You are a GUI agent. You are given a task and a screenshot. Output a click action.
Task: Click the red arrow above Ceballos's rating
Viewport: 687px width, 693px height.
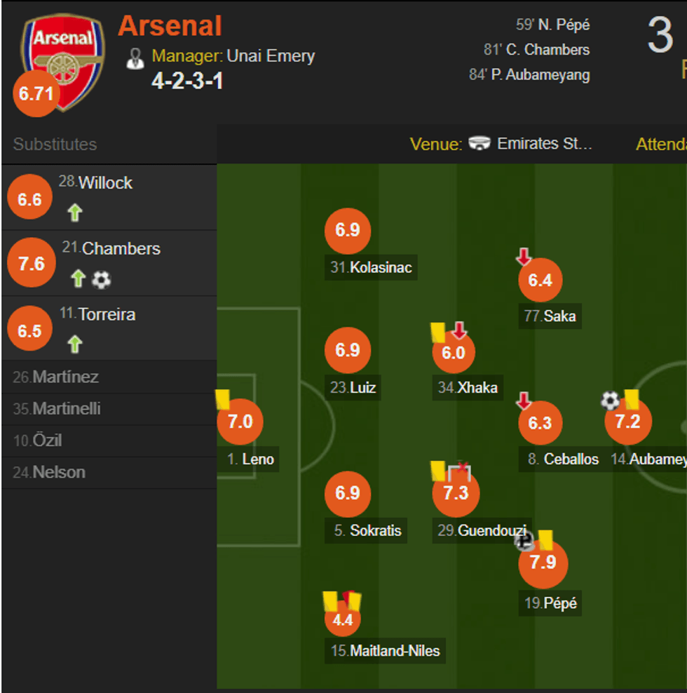(524, 401)
